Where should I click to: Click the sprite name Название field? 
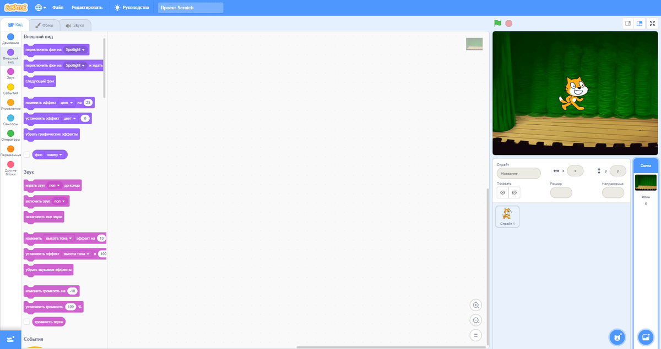coord(518,173)
